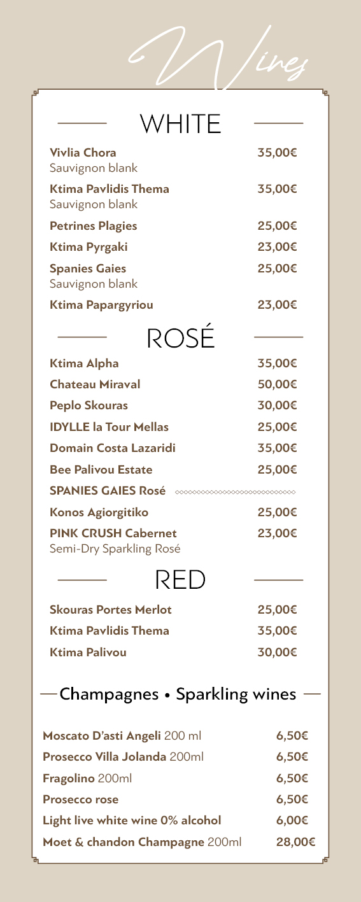The width and height of the screenshot is (361, 902).
Task: Select IDYLLE la Tour Mellas
Action: pos(109,426)
